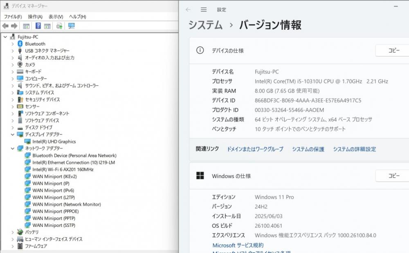Image resolution: width=409 pixels, height=253 pixels.
Task: Click the 8.00 GB RAM value
Action: pyautogui.click(x=287, y=91)
